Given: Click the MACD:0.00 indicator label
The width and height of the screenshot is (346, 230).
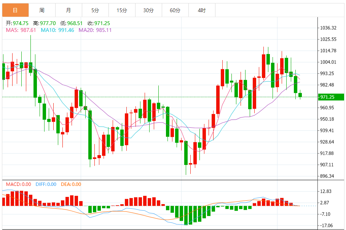Looking at the screenshot, I should point(19,184).
